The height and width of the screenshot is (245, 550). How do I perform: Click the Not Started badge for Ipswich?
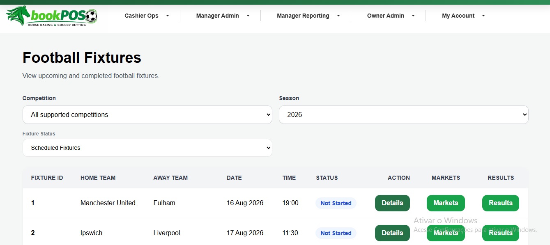[x=336, y=233]
